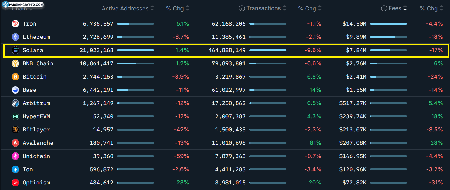
Task: Click the Ethereum diamond logo icon
Action: coord(15,37)
